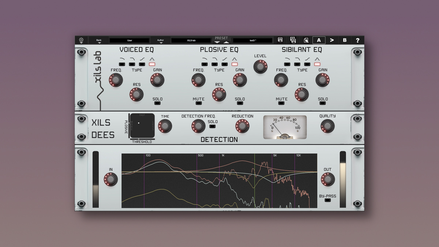The height and width of the screenshot is (247, 439).
Task: Click the Sibilant EQ Freq knob
Action: click(x=281, y=80)
